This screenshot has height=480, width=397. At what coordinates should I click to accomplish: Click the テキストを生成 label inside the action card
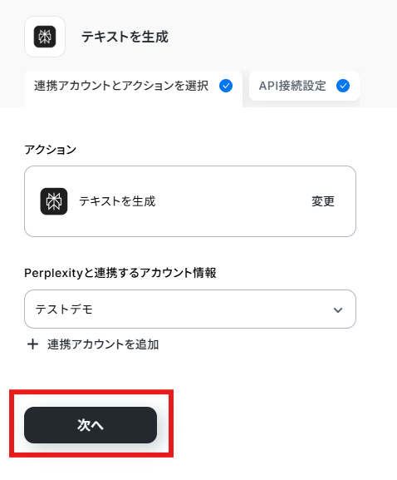pos(117,201)
